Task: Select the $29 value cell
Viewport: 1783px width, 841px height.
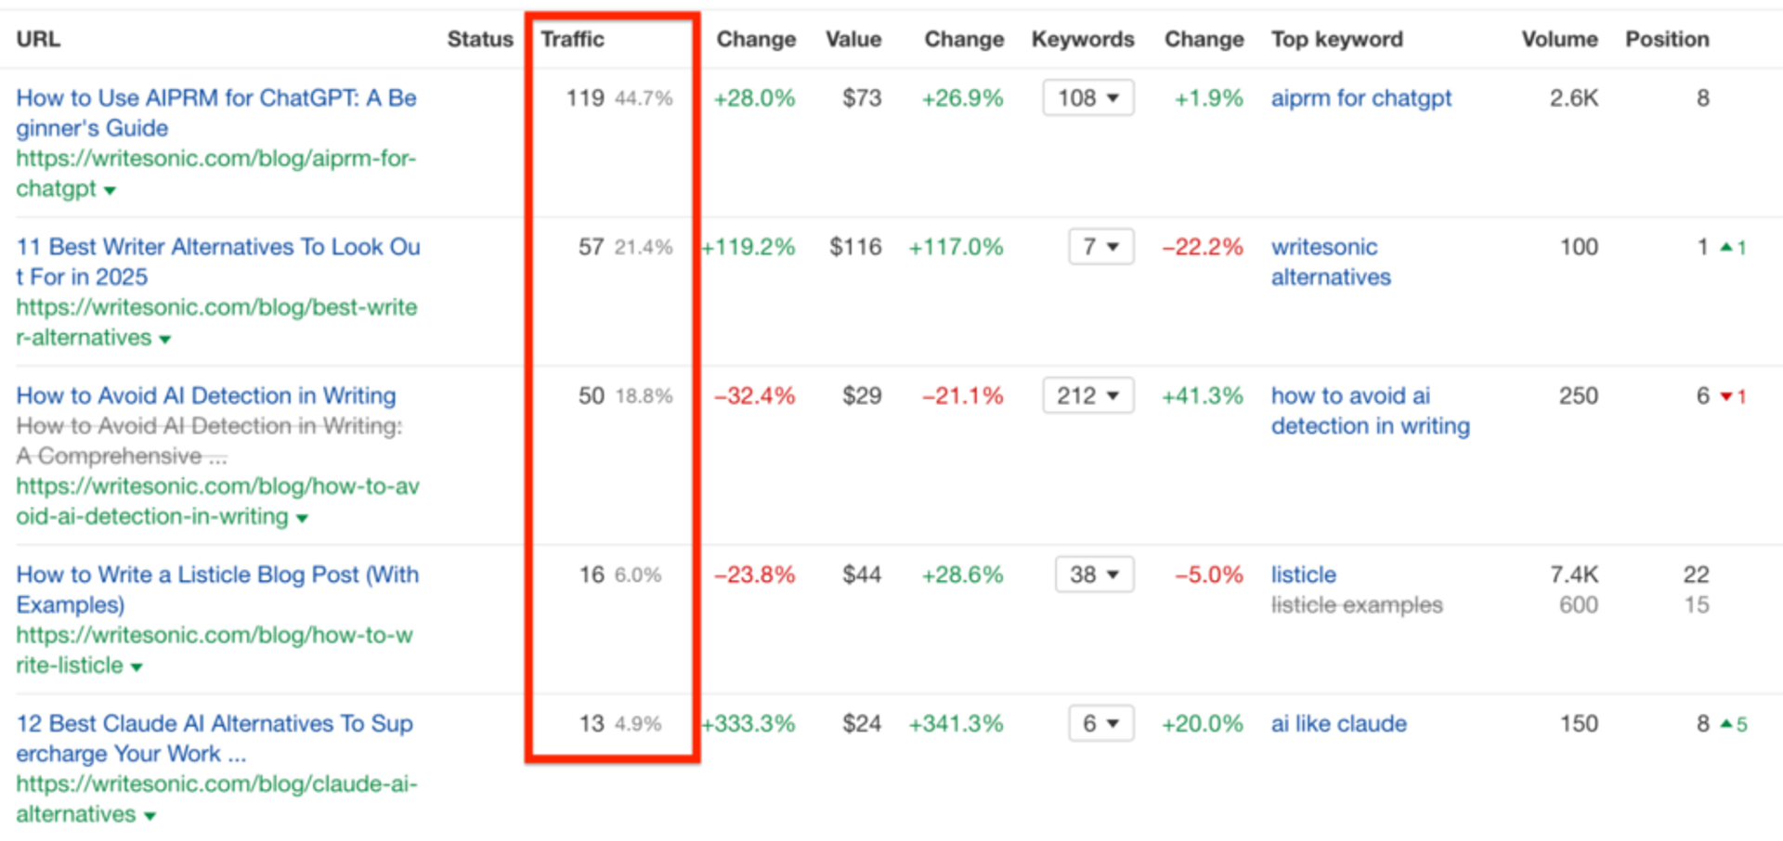Action: tap(862, 395)
